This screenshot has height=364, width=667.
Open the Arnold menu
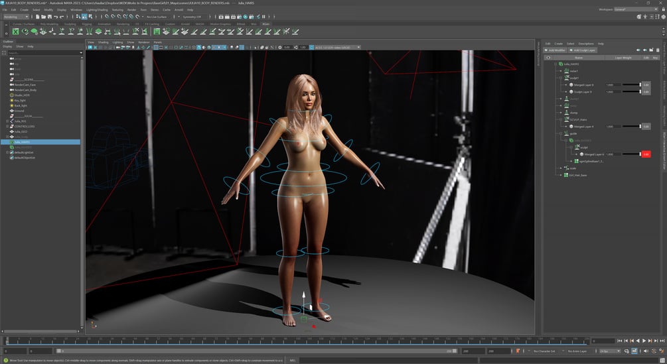179,10
